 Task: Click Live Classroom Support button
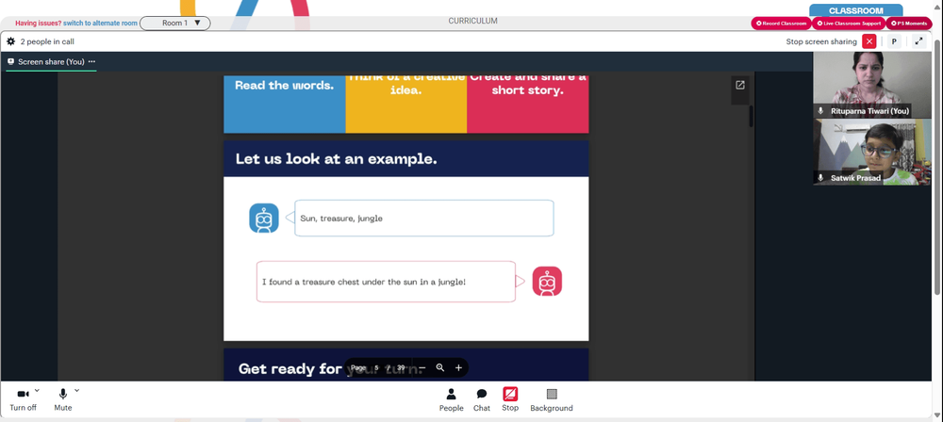(848, 24)
